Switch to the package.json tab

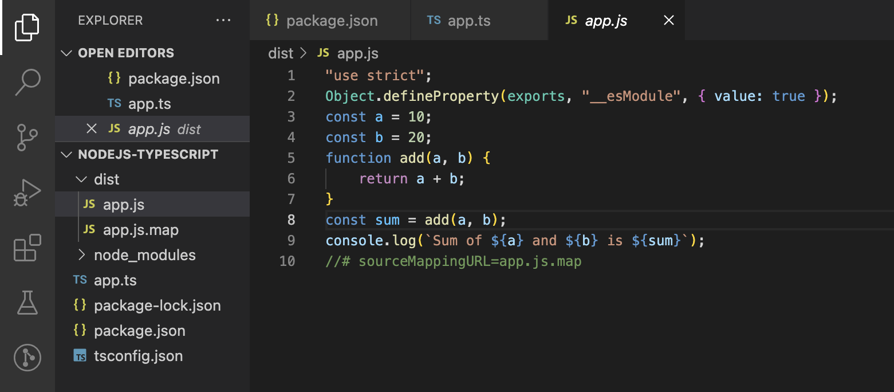331,21
